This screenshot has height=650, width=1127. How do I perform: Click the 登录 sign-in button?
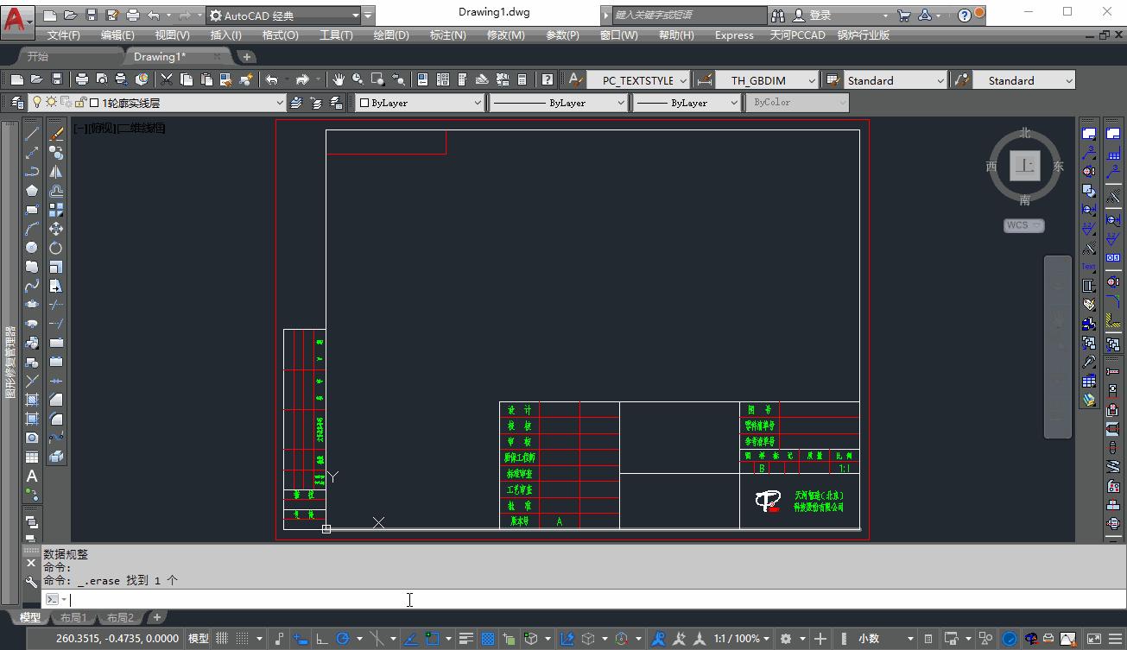(x=820, y=15)
